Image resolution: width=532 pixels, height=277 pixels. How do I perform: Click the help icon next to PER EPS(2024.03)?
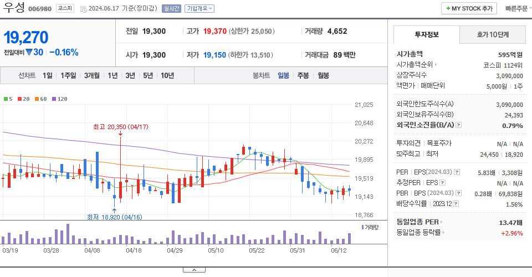(x=457, y=172)
